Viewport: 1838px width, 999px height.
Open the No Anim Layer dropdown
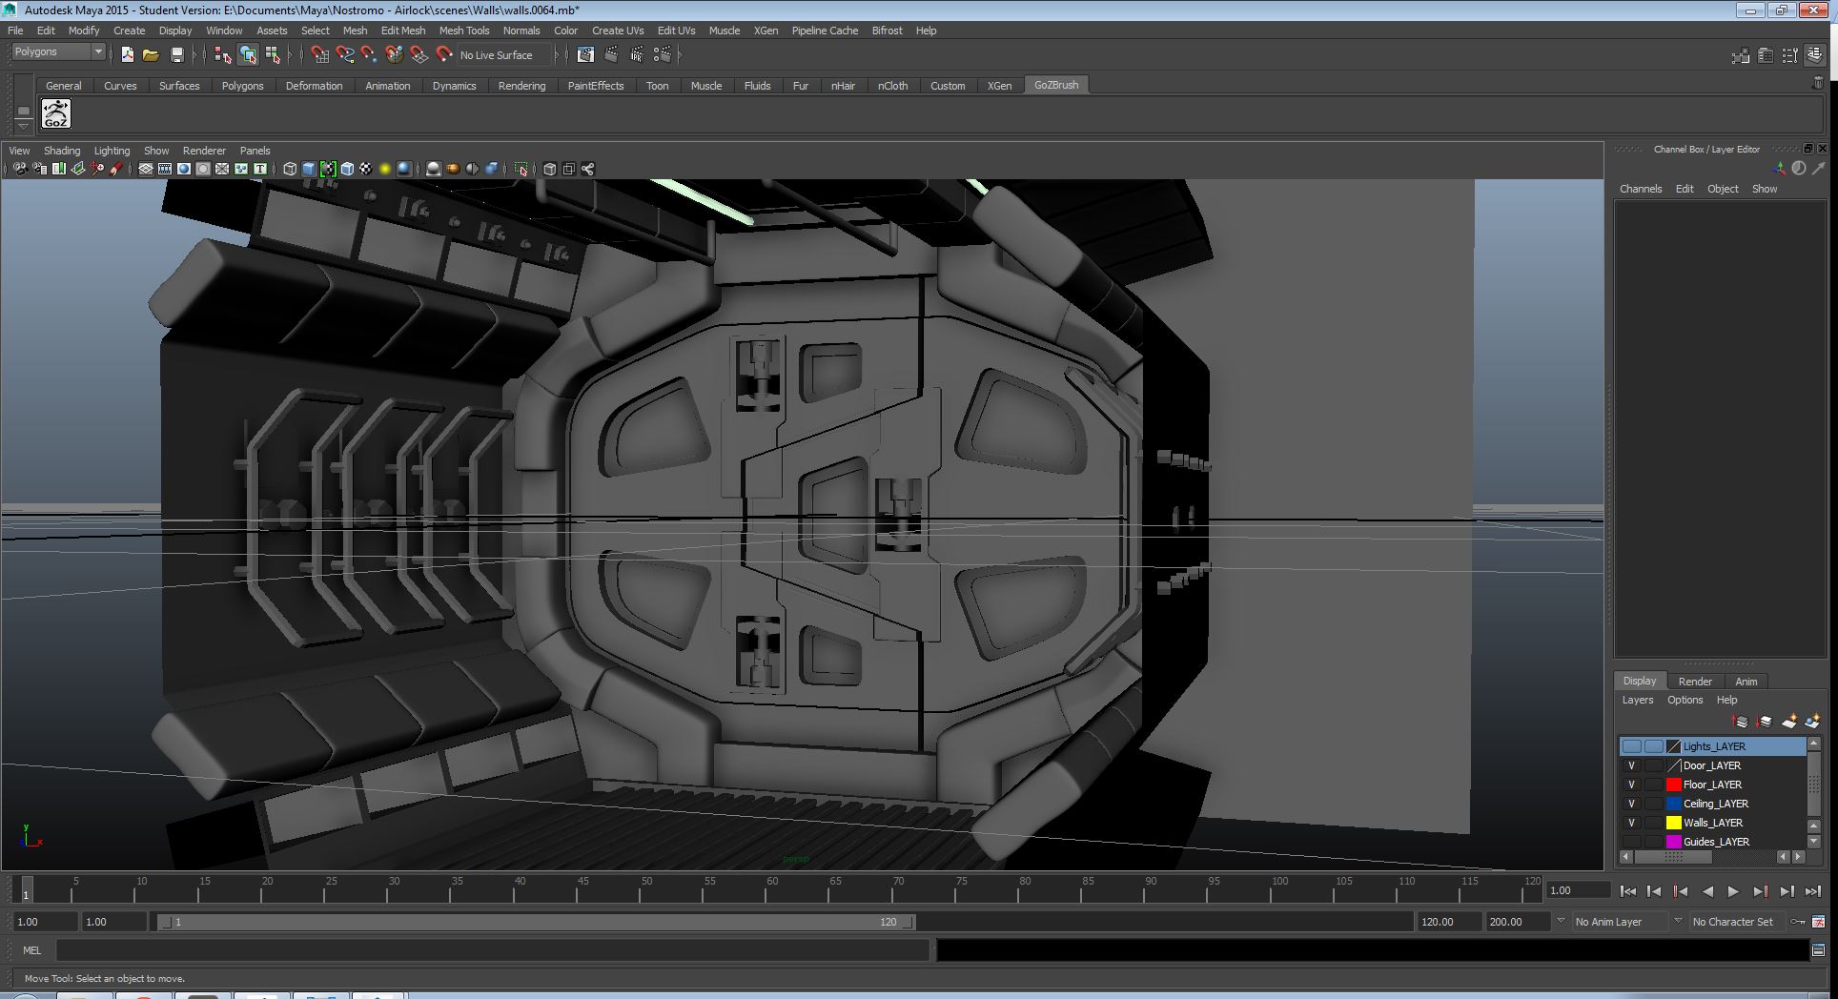tap(1560, 921)
